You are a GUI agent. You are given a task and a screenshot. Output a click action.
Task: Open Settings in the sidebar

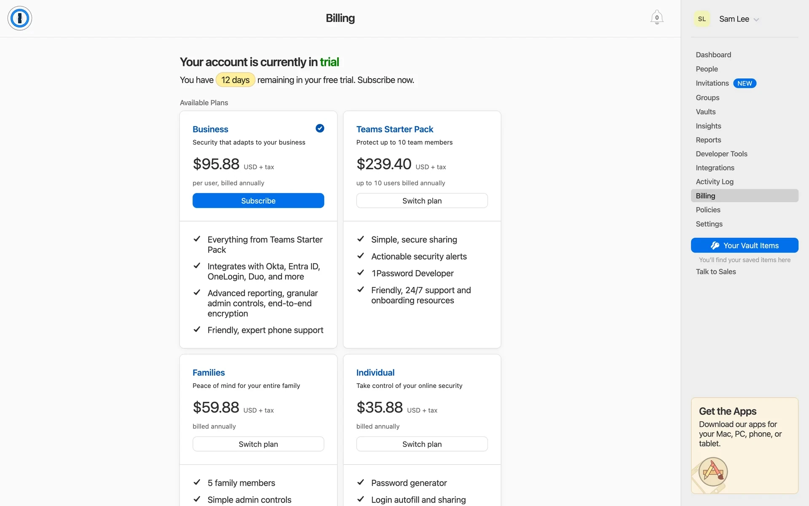(709, 224)
